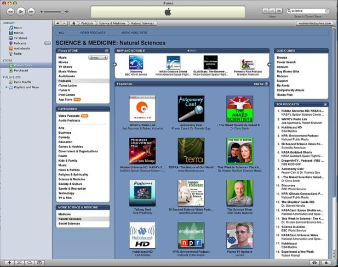Open the TERRA podcast artwork
Screen dimensions: 338x267
[191, 151]
